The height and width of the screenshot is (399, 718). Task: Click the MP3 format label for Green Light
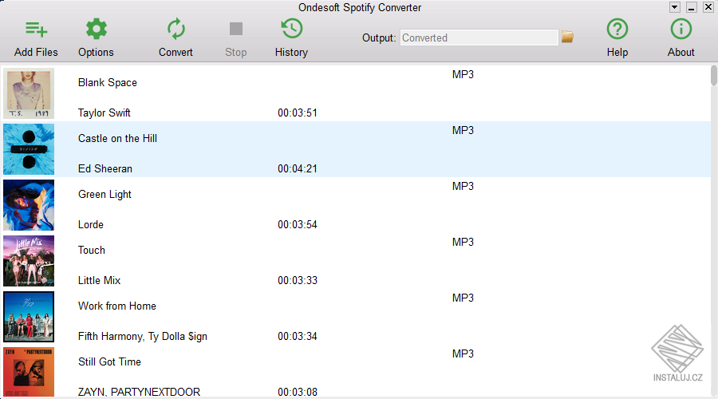coord(463,187)
